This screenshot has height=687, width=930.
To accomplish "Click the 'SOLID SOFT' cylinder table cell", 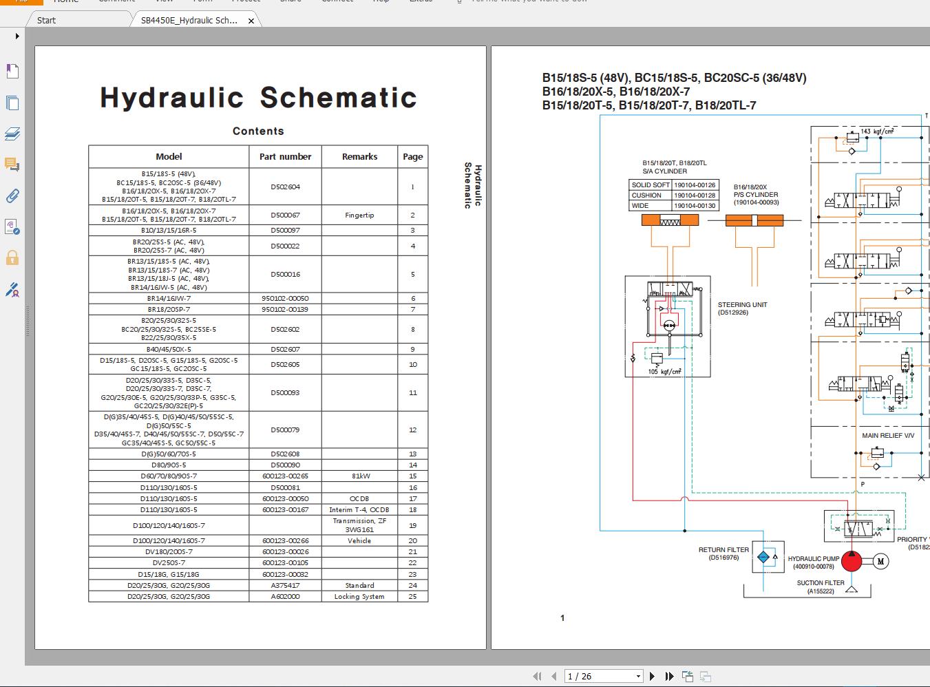I will (651, 184).
